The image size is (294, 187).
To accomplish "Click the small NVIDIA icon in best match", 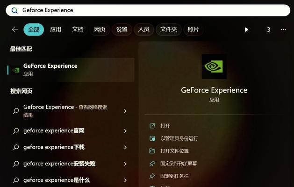I will (x=16, y=70).
